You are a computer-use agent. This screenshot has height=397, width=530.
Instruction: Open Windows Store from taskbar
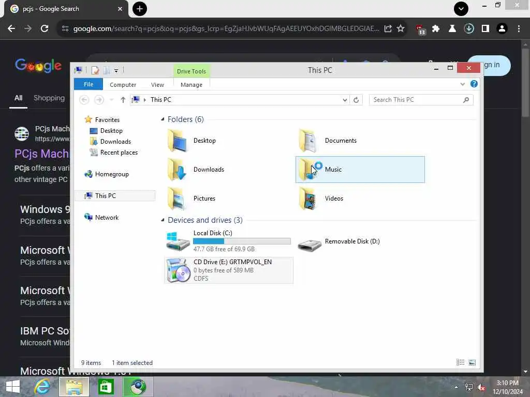tap(106, 387)
